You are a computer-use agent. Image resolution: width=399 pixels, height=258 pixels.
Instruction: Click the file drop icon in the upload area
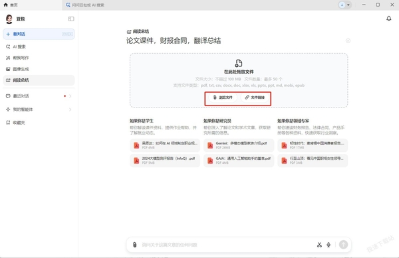pyautogui.click(x=239, y=63)
